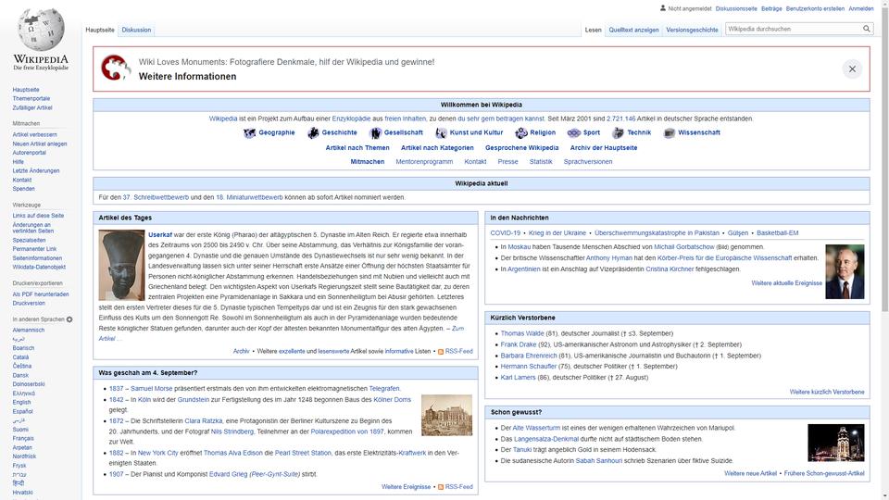Screen dimensions: 889x500
Task: Open language settings gear icon
Action: tap(69, 319)
